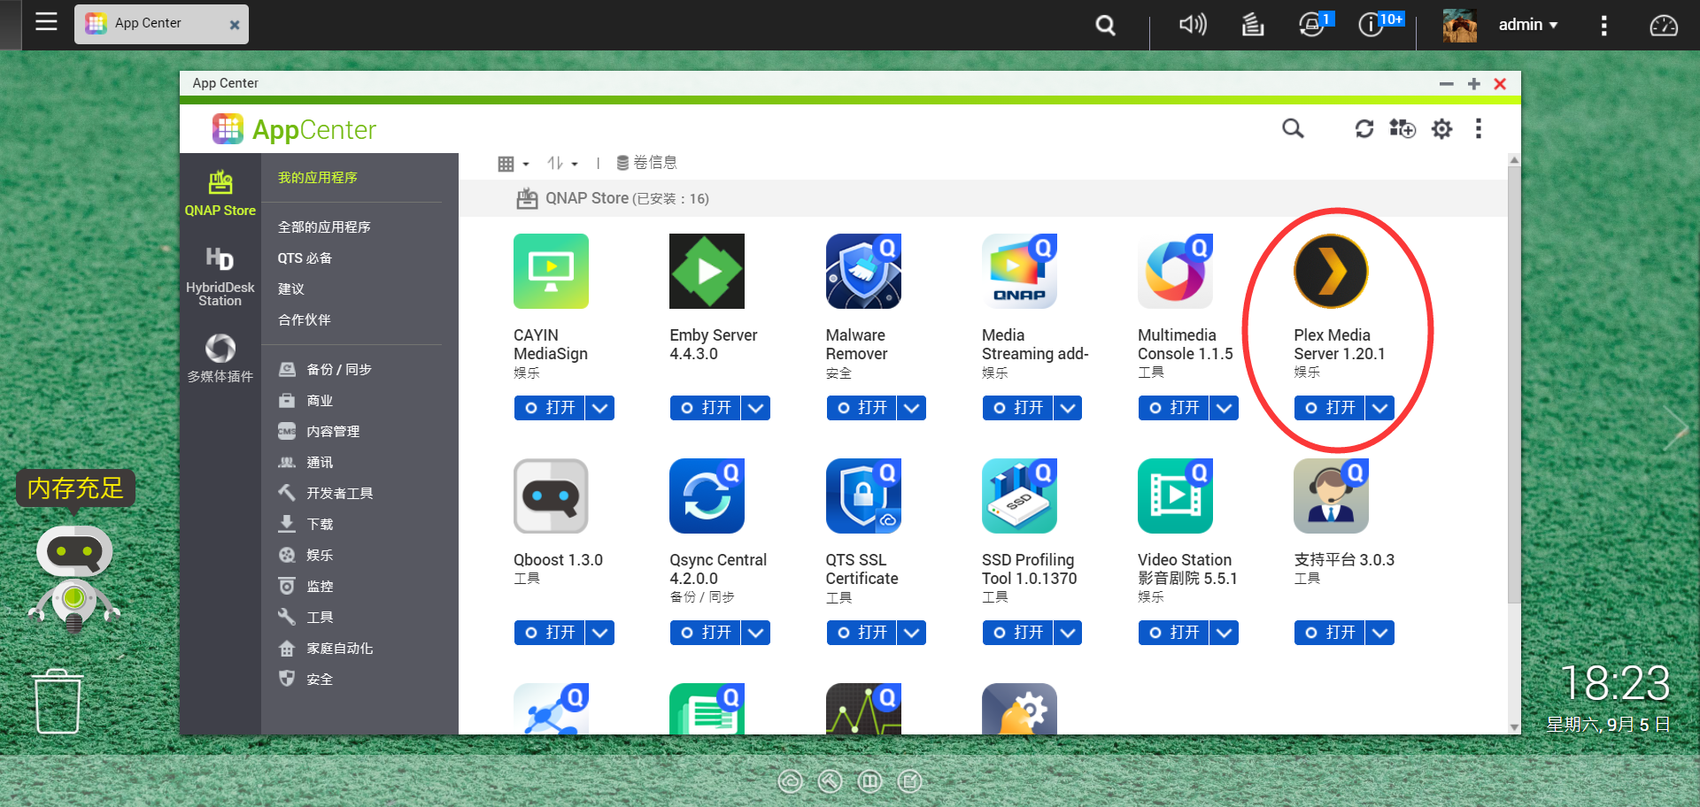The width and height of the screenshot is (1700, 807).
Task: Open the App Center more options menu
Action: (x=1478, y=128)
